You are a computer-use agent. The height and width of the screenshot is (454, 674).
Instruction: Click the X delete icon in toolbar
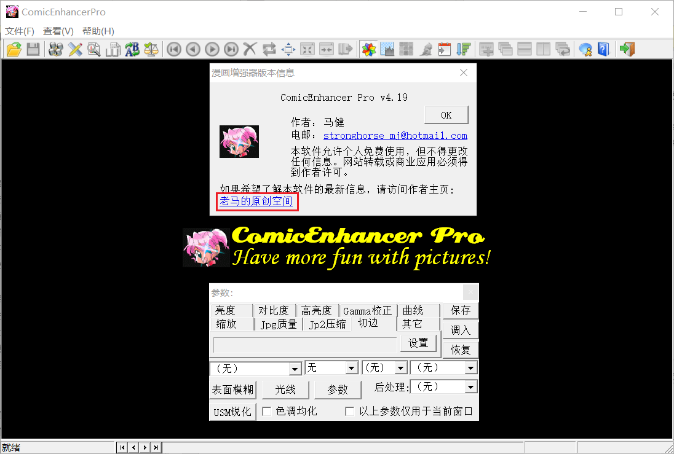click(250, 49)
